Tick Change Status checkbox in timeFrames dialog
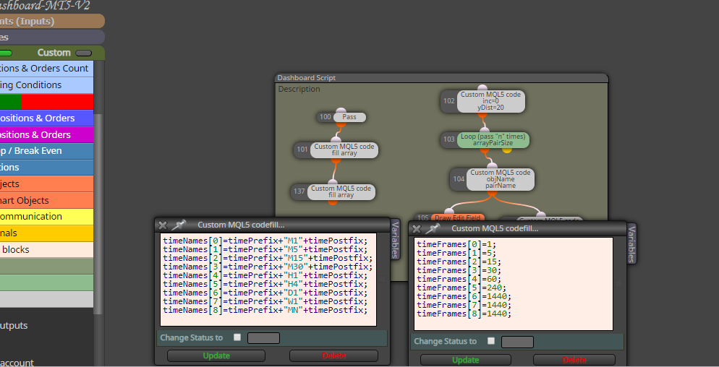This screenshot has width=719, height=367. [491, 341]
